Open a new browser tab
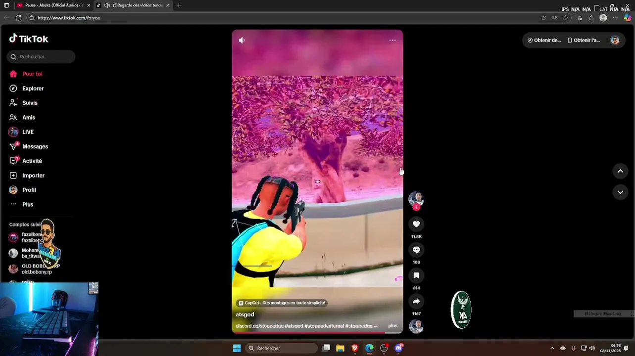Viewport: 635px width, 356px height. coord(179,5)
